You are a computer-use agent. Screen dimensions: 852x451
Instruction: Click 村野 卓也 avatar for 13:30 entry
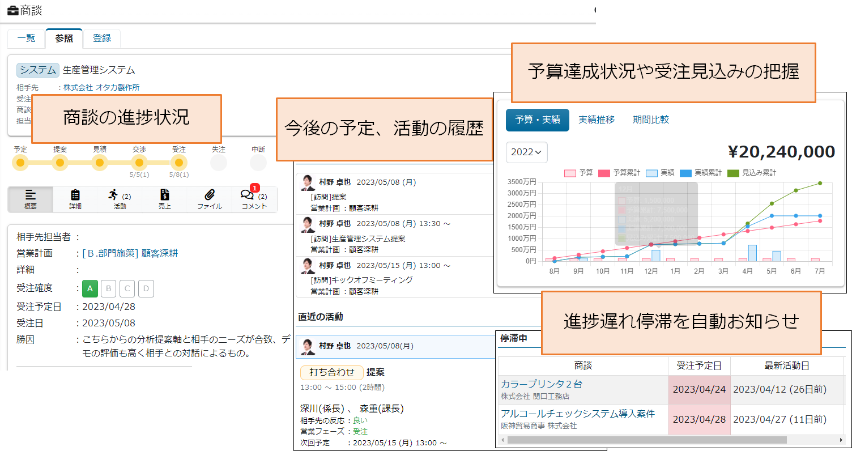coord(308,224)
